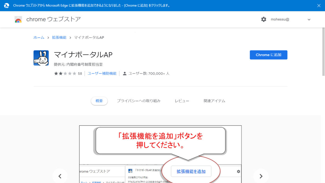Image resolution: width=325 pixels, height=183 pixels.
Task: Open the 58 ratings count
Action: click(80, 73)
